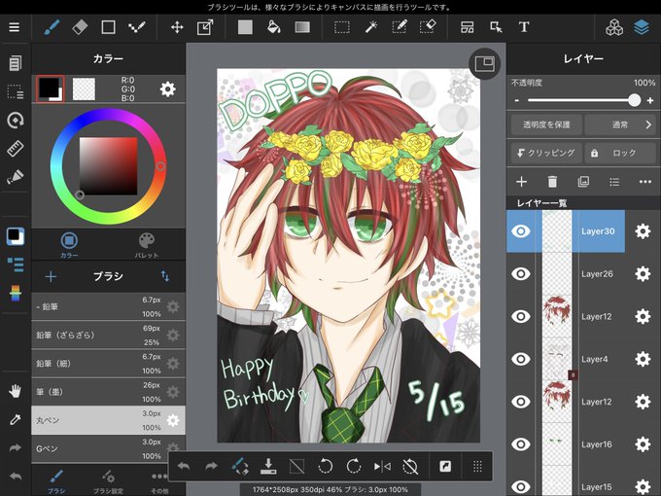Image resolution: width=661 pixels, height=496 pixels.
Task: Open brush sort order arrows
Action: click(165, 276)
